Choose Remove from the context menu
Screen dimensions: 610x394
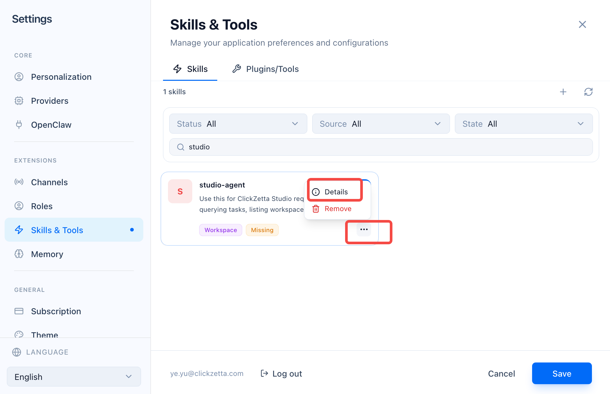point(338,209)
